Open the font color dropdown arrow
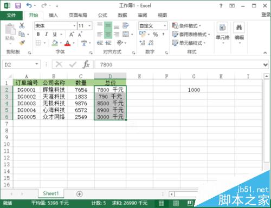The width and height of the screenshot is (271, 208). coord(74,43)
